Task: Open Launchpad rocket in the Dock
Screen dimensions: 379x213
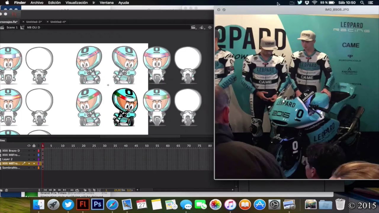Action: click(53, 204)
